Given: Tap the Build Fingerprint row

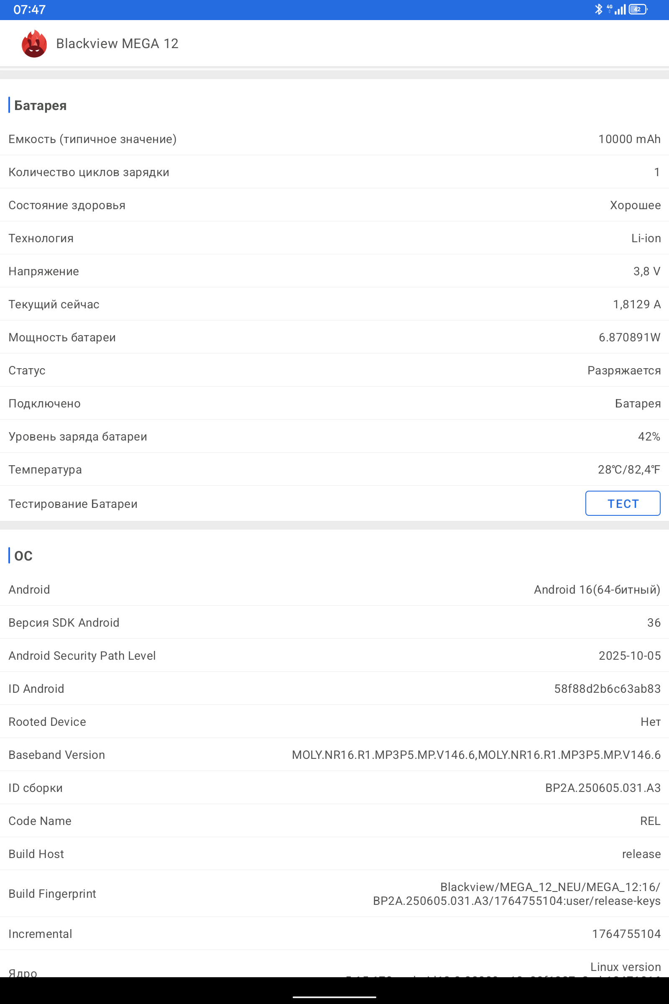Looking at the screenshot, I should point(334,894).
